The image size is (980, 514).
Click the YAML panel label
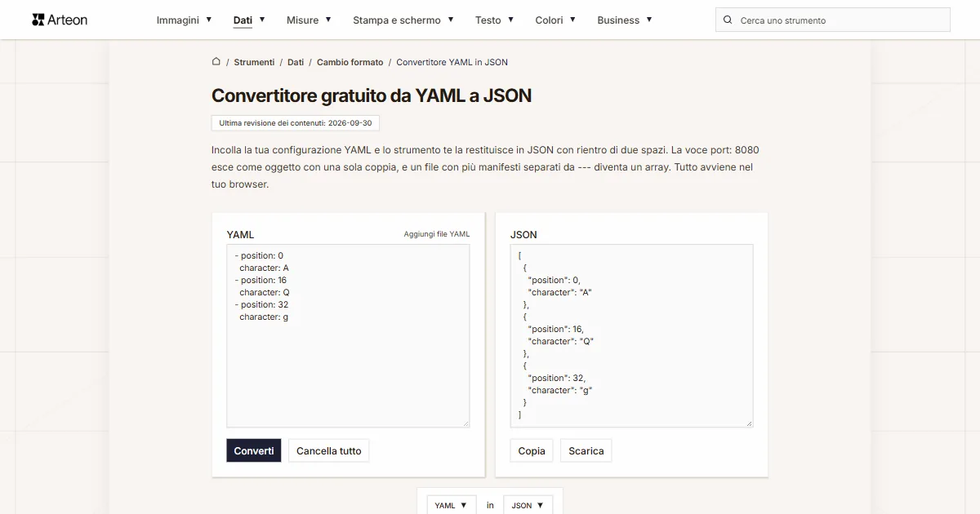[240, 234]
